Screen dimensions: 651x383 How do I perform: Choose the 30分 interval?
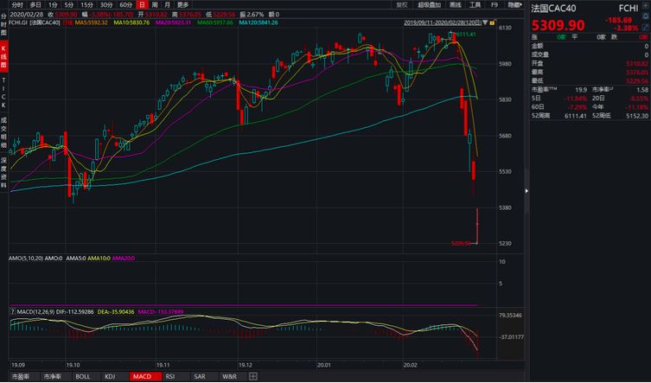[106, 4]
